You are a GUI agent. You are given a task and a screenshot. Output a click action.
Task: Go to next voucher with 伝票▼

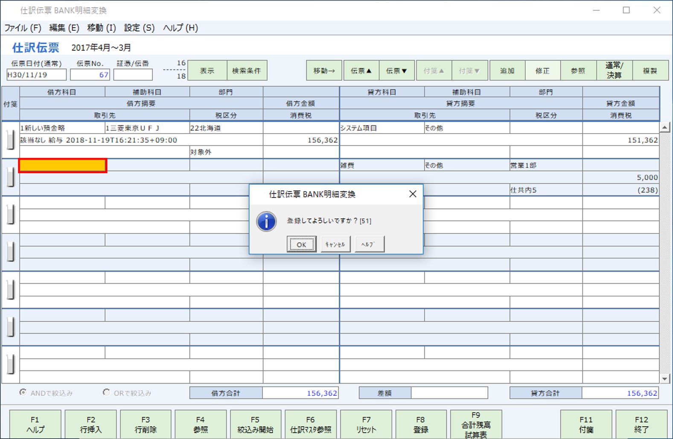click(396, 70)
